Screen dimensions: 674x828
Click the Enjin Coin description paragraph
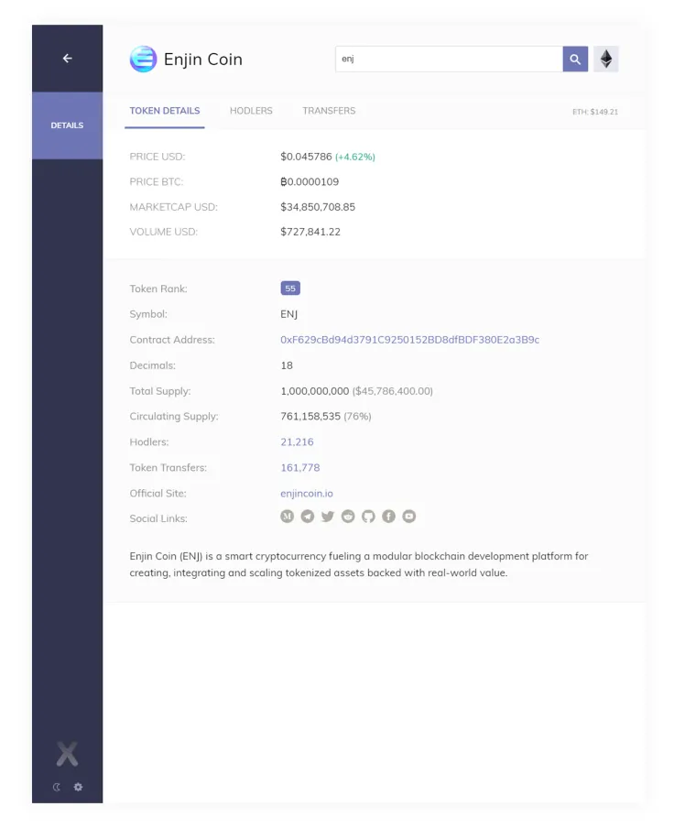[359, 564]
